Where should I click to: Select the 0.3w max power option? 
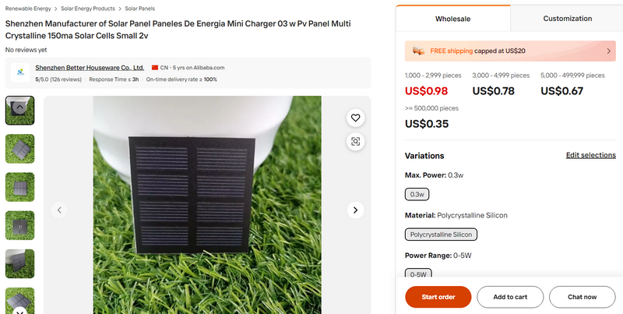pyautogui.click(x=417, y=194)
